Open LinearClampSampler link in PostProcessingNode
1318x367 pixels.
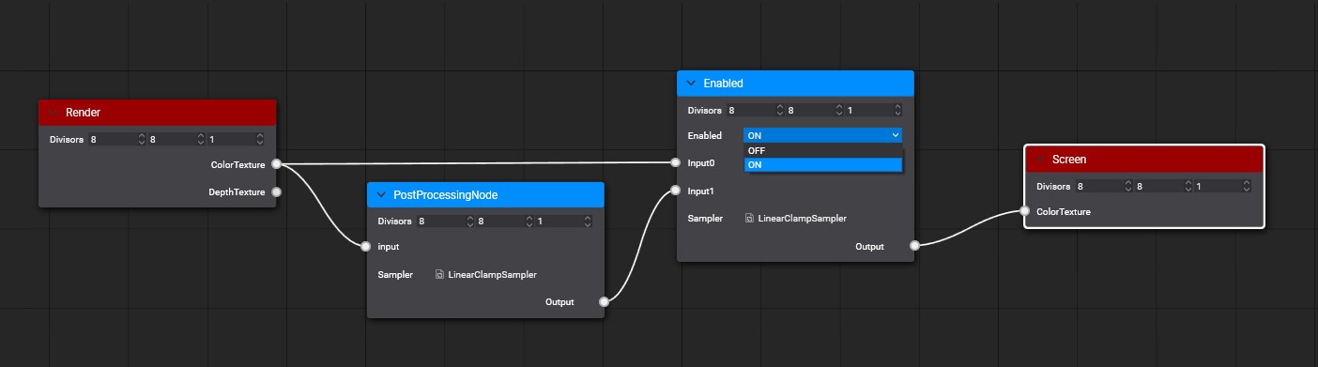coord(493,275)
